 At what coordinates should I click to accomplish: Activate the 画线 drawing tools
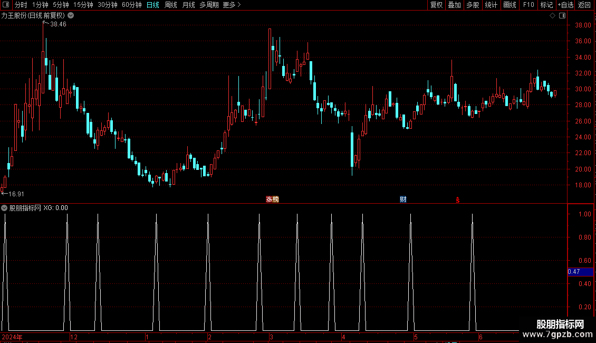tap(510, 5)
